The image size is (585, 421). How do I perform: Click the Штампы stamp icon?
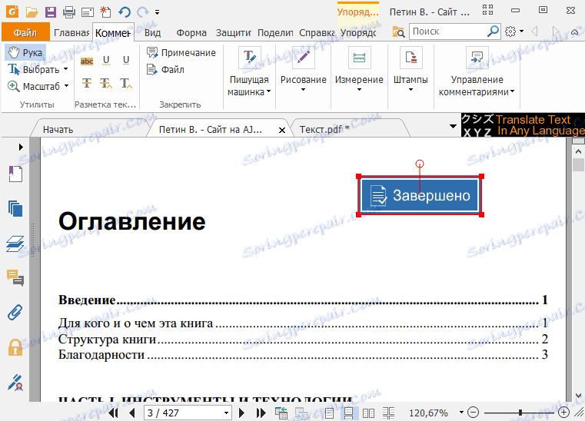410,58
